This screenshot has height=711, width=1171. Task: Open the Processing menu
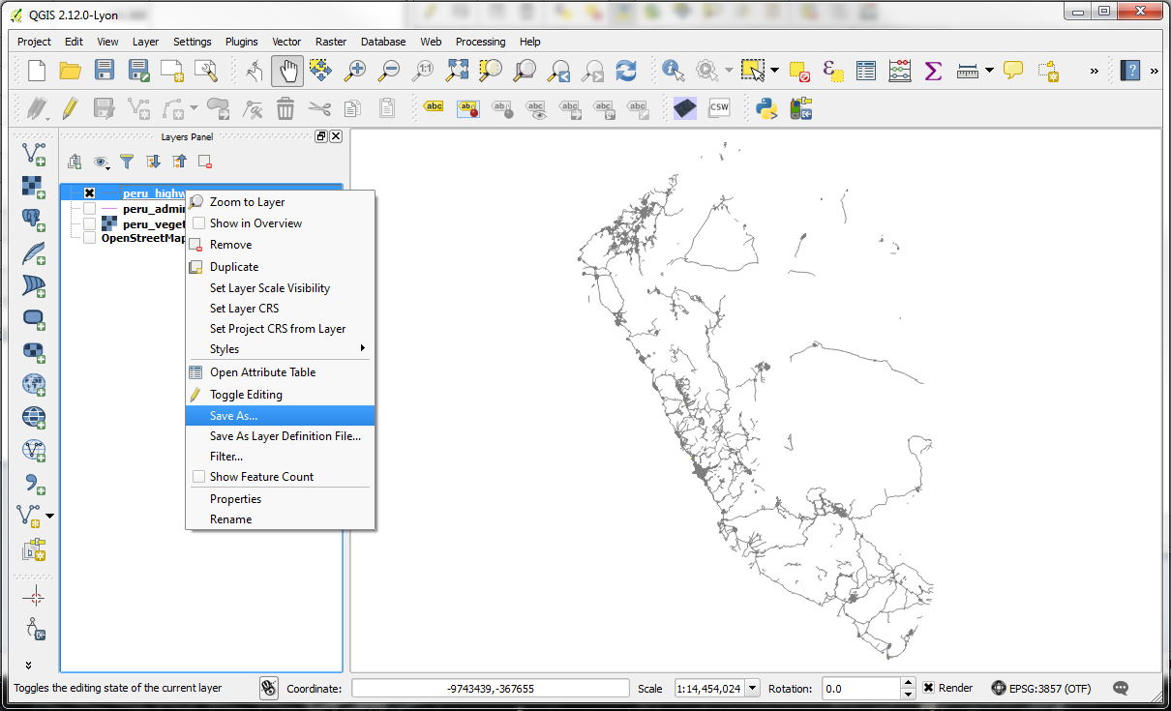coord(480,42)
